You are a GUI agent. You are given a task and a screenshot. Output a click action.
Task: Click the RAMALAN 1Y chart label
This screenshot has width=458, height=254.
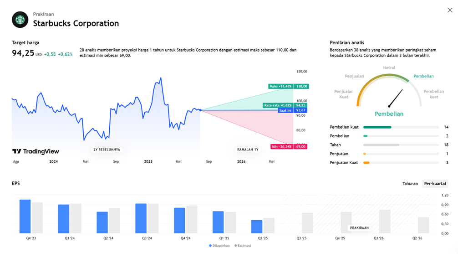[x=248, y=150]
